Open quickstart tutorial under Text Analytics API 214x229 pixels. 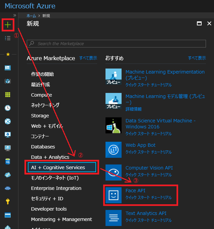[149, 220]
